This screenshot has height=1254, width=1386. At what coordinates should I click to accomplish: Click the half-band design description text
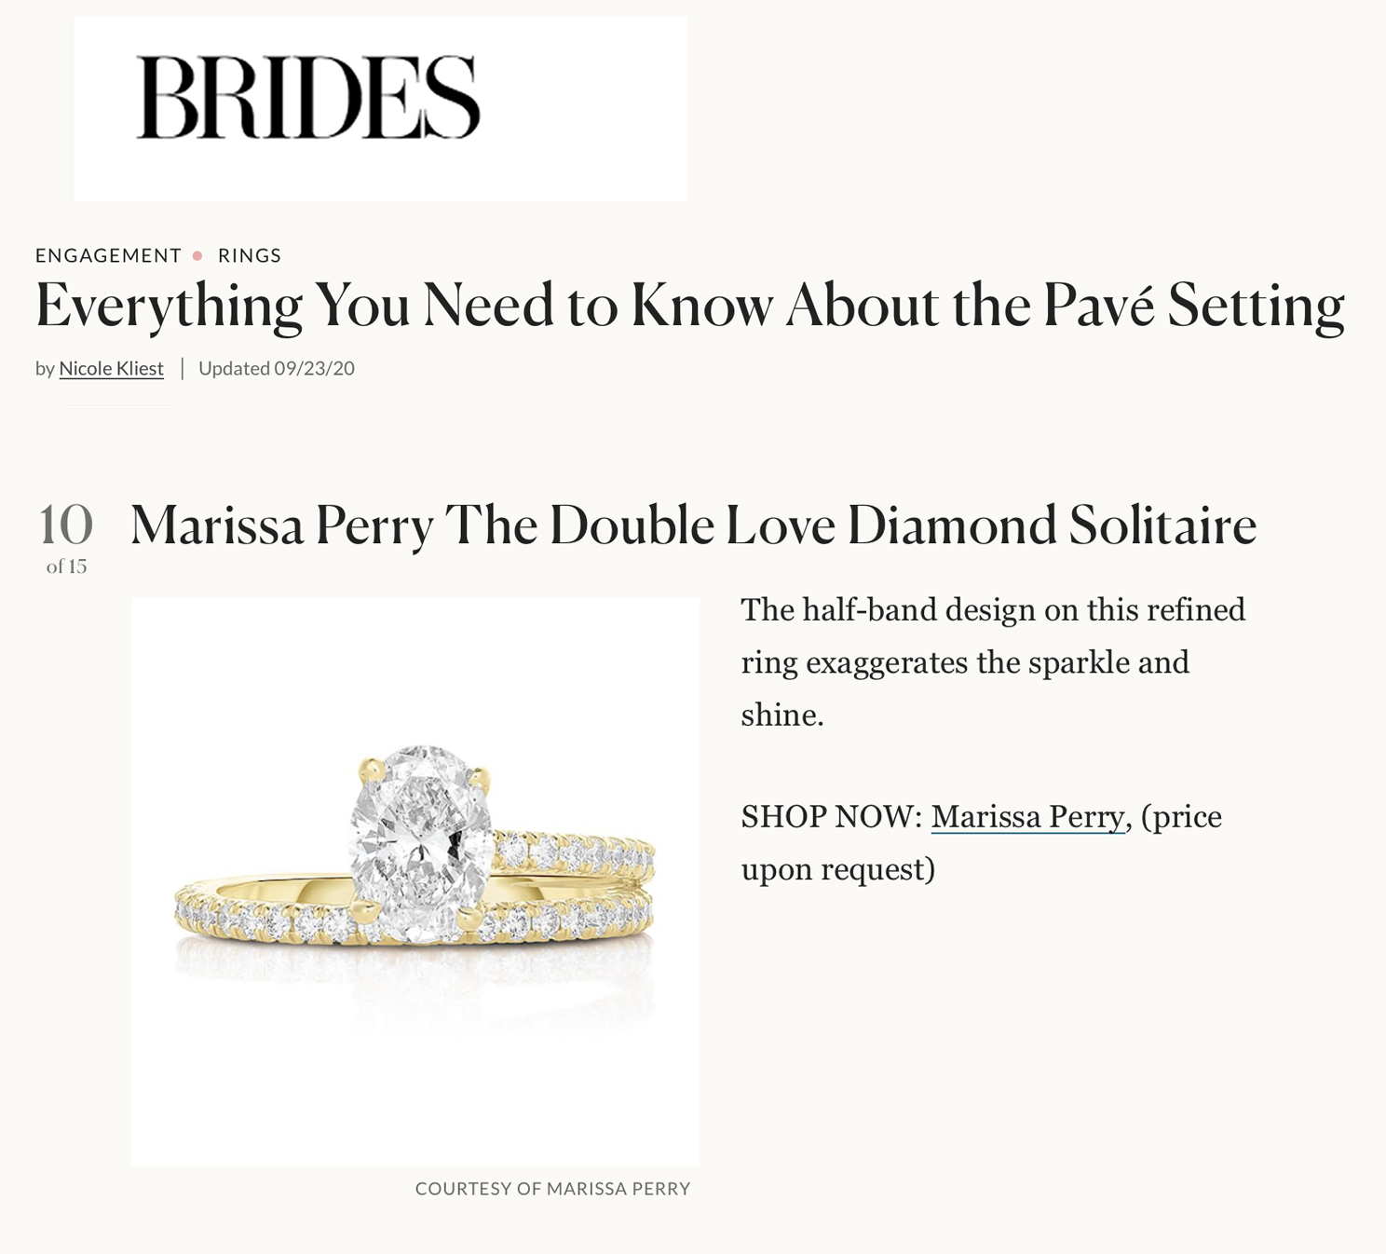993,662
